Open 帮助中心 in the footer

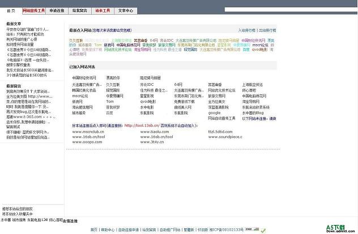pos(107,229)
